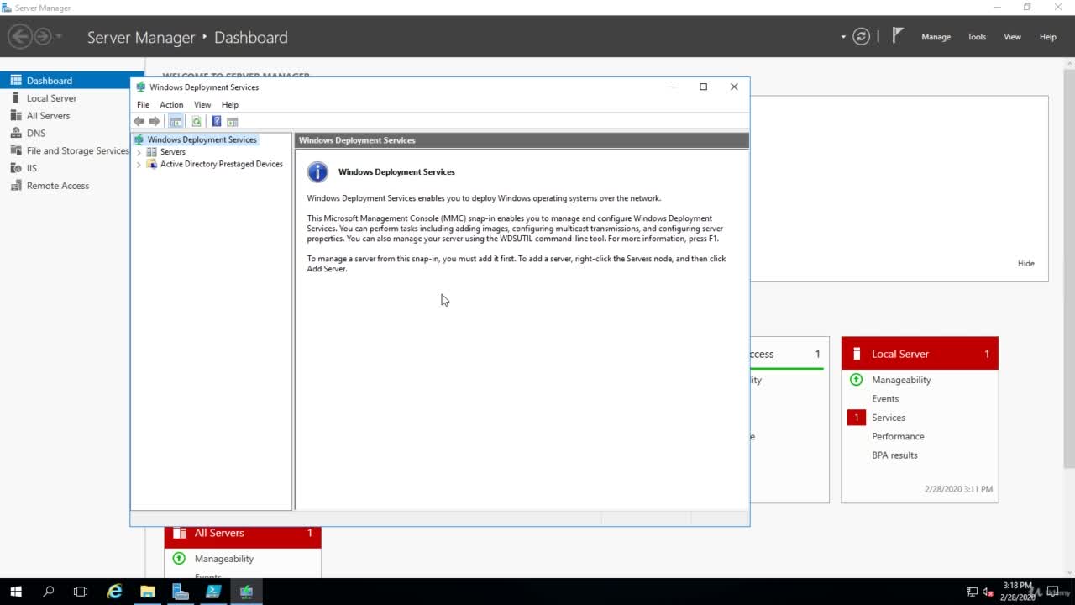Select Windows Deployment Services root tree node
Image resolution: width=1075 pixels, height=605 pixels.
202,139
